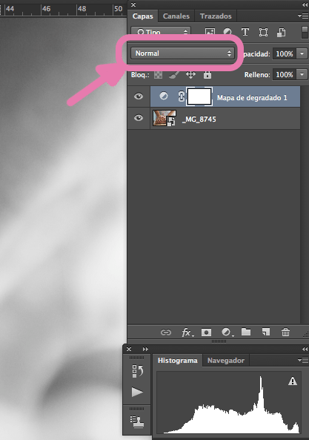Select the white layer mask thumbnail
The height and width of the screenshot is (440, 309).
point(199,96)
